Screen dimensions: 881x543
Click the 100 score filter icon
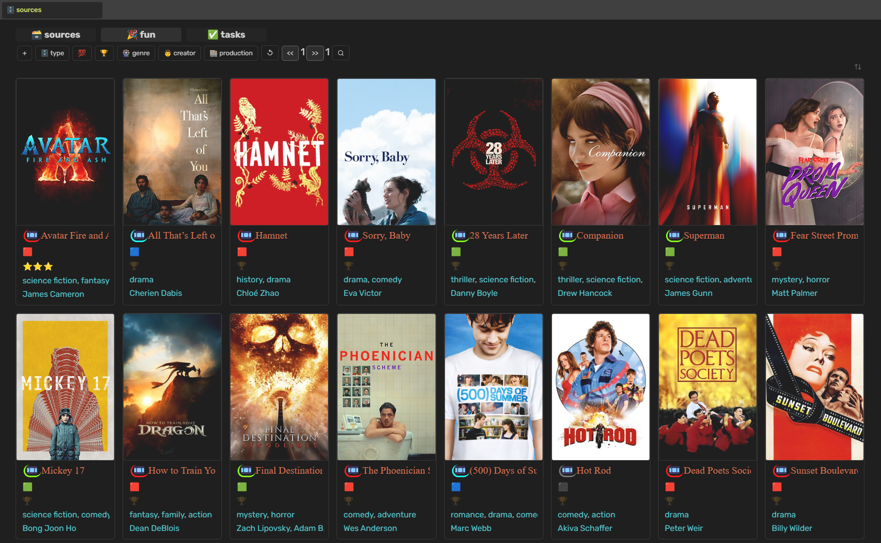[x=82, y=53]
